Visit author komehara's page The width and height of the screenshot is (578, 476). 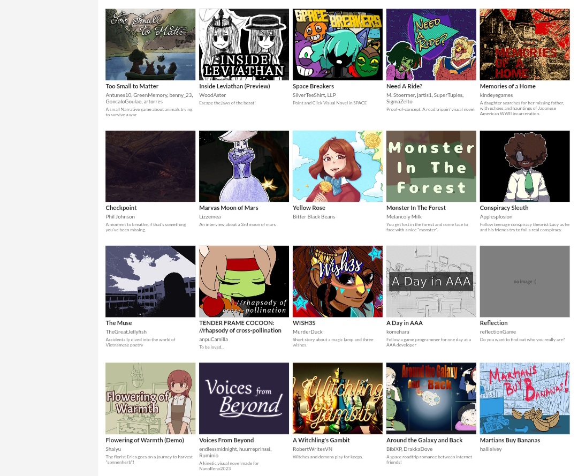(398, 332)
